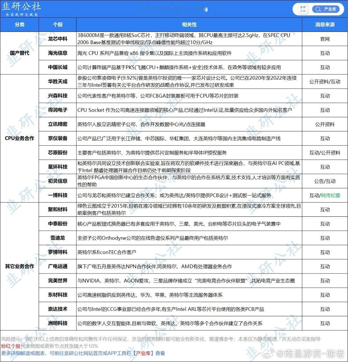The width and height of the screenshot is (348, 362).
Task: Click 互动/公开资料 source in 芯原股份 row
Action: click(x=325, y=153)
